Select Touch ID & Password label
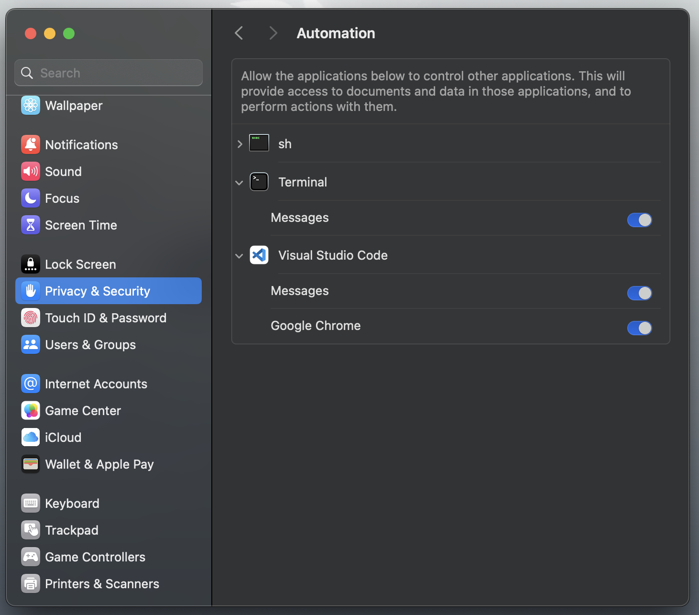This screenshot has height=615, width=699. [x=106, y=318]
